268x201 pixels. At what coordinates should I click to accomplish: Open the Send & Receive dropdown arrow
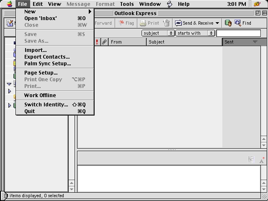point(217,23)
